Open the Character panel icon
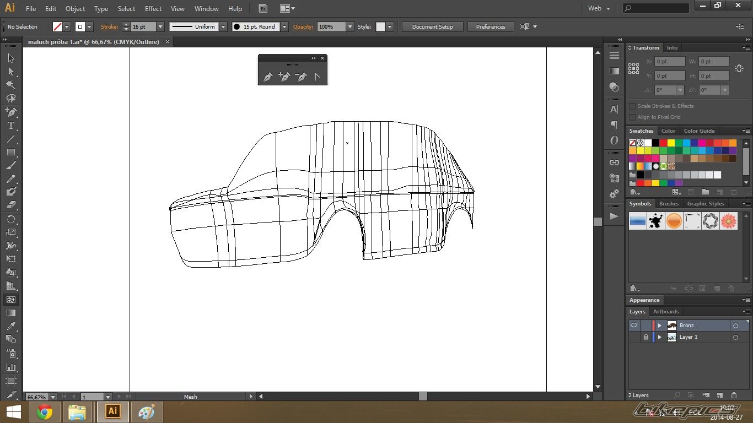 (x=614, y=109)
